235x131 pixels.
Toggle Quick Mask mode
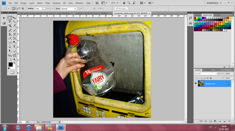[x=12, y=72]
